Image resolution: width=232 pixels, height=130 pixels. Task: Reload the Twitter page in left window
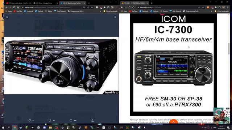14,7
